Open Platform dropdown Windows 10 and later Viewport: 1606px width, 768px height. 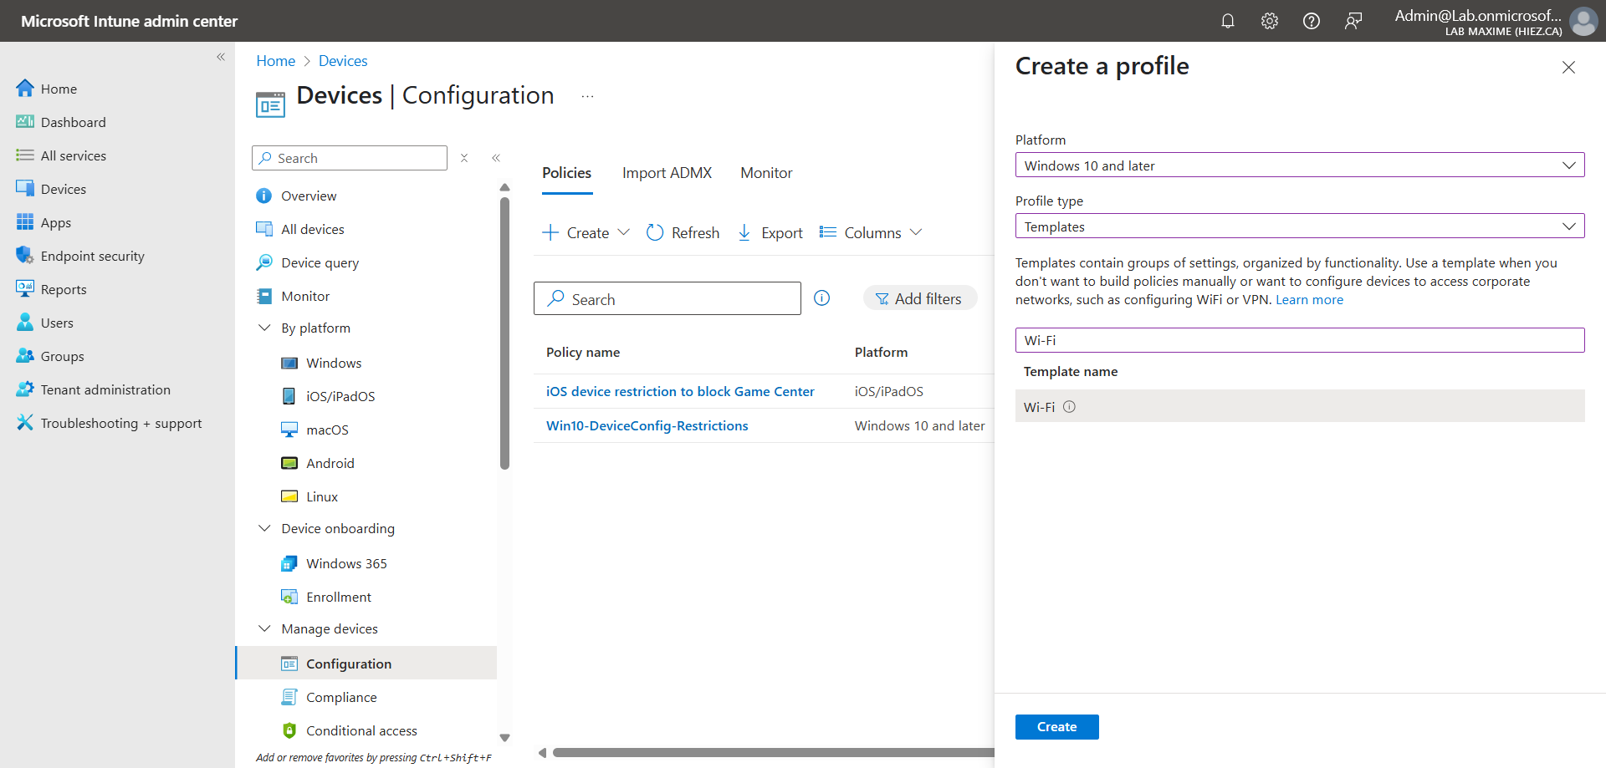pyautogui.click(x=1300, y=165)
